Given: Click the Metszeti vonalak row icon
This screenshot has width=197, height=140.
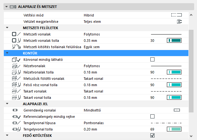Looking at the screenshot, I should tap(16, 34).
